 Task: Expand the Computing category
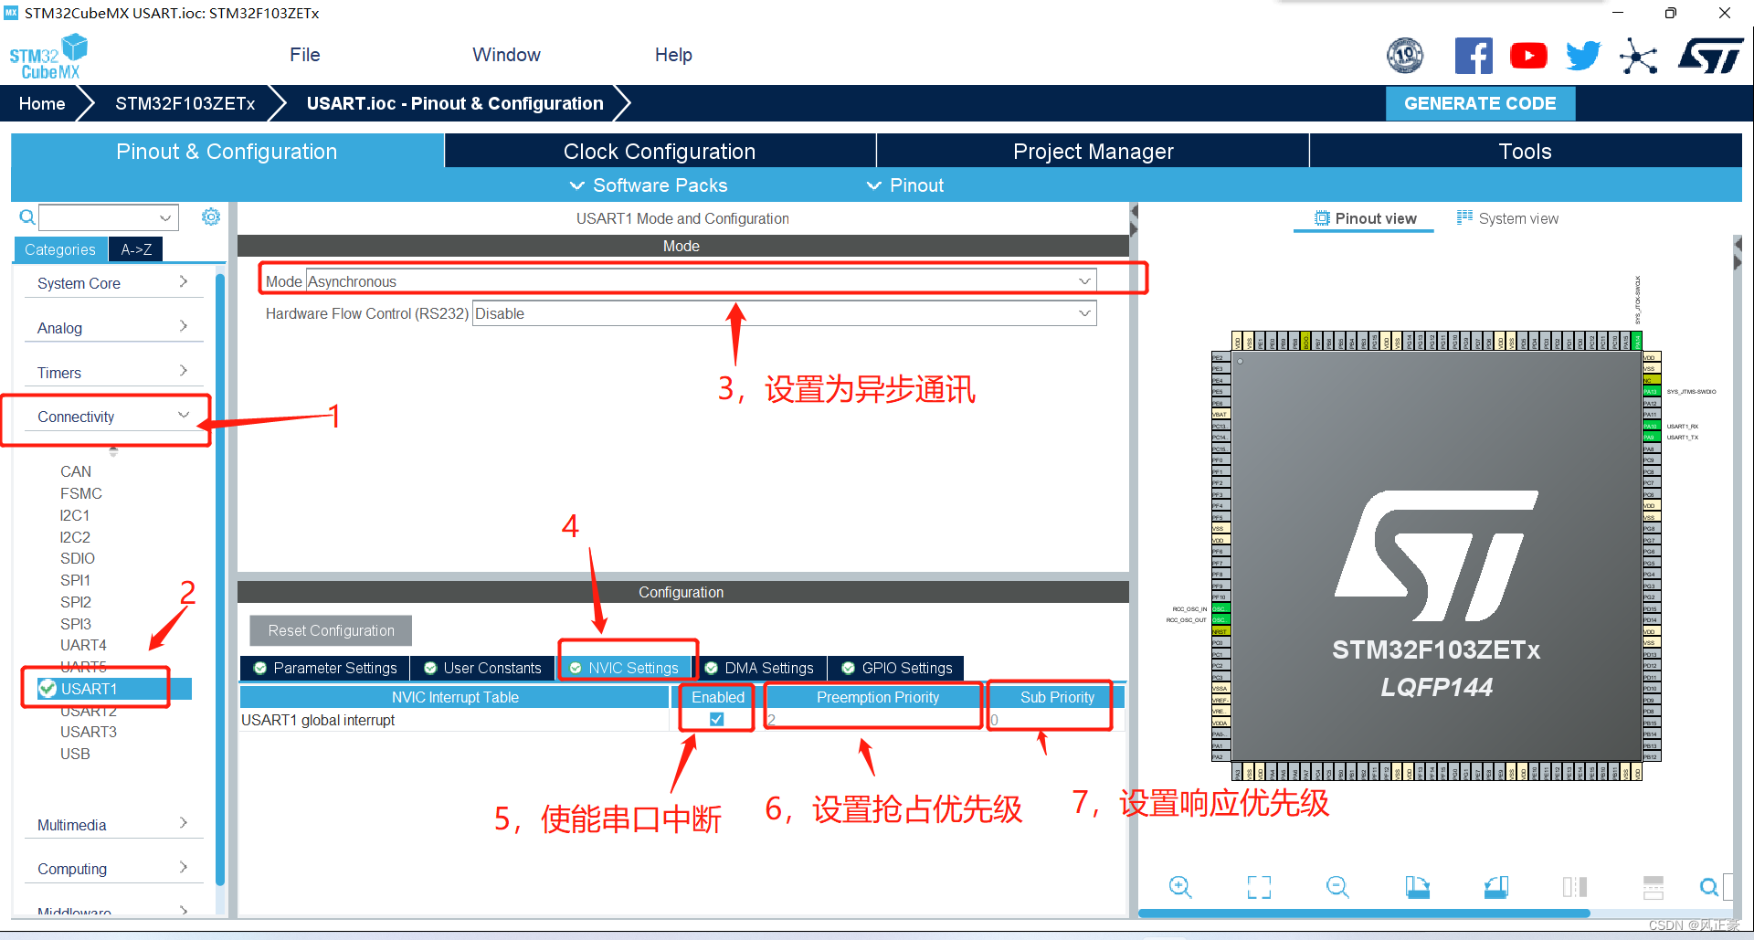coord(113,869)
